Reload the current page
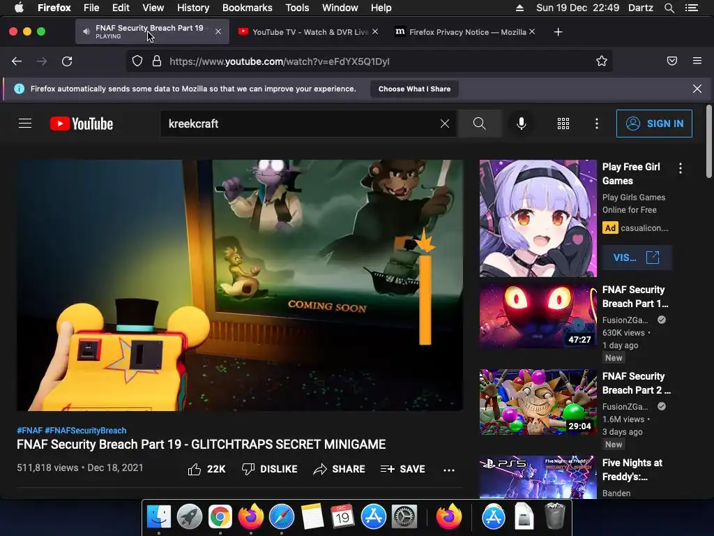 (x=67, y=61)
